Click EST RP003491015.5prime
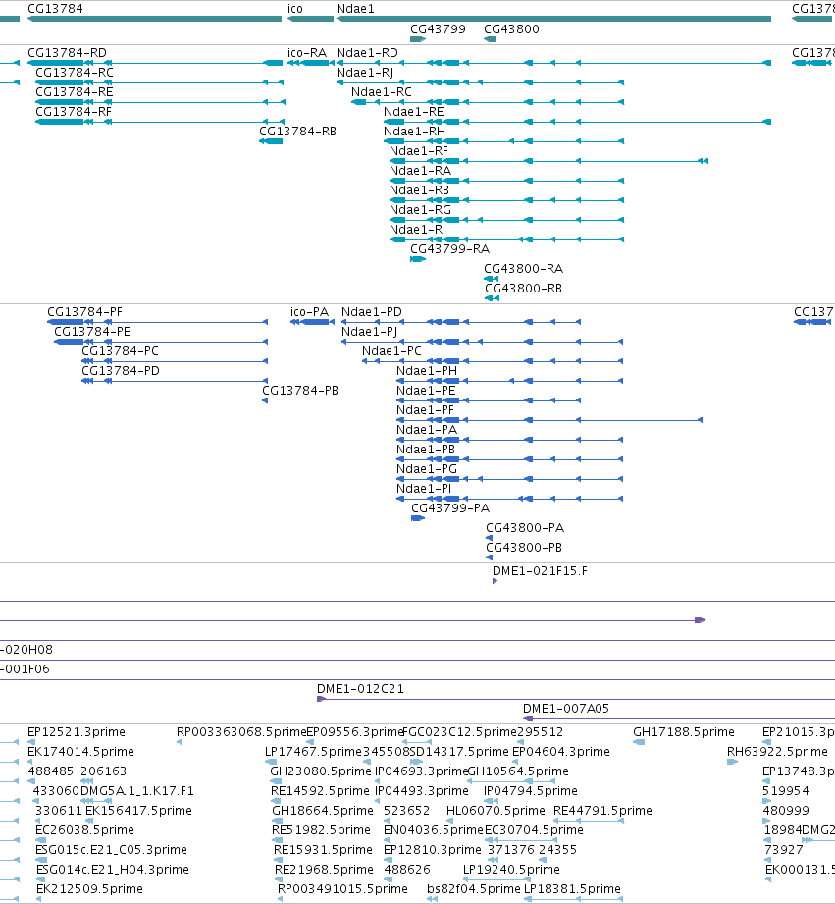835x904 pixels. click(x=342, y=888)
